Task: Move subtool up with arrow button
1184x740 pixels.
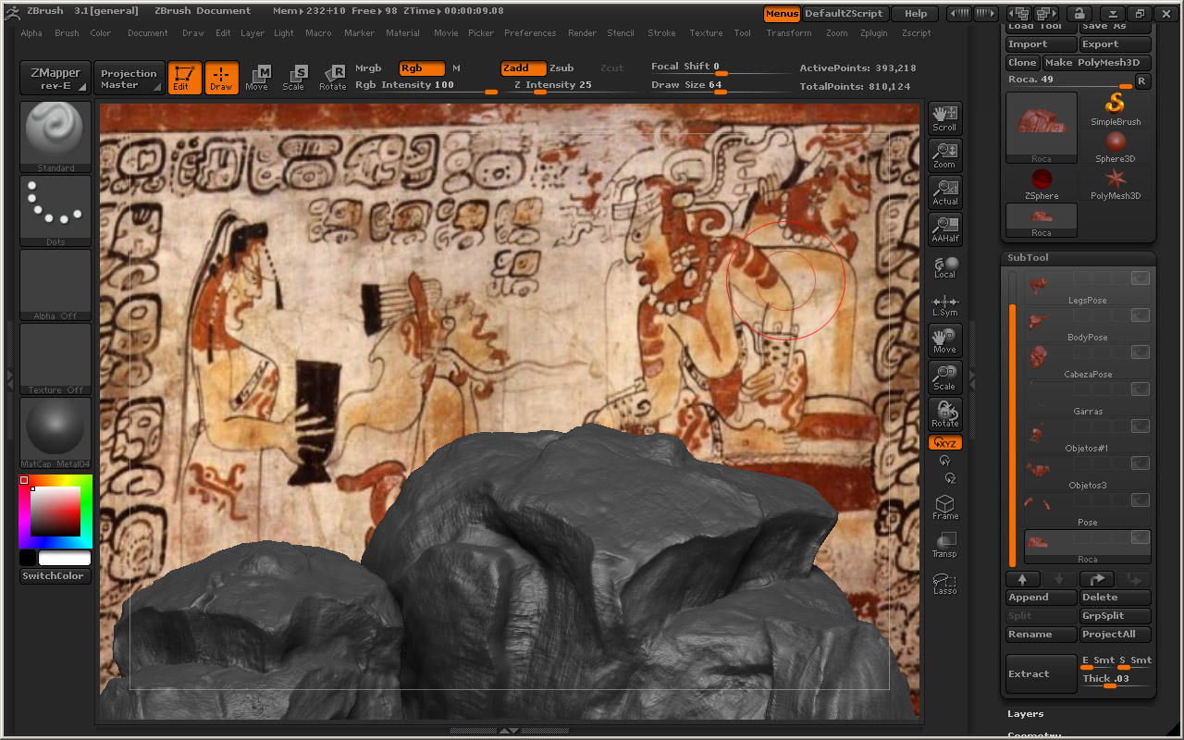Action: [x=1022, y=579]
